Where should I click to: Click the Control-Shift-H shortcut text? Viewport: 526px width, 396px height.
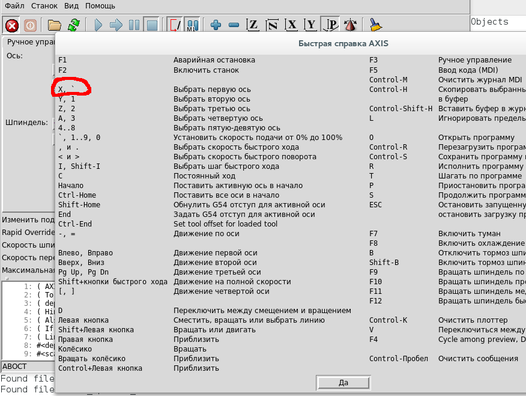(x=401, y=109)
